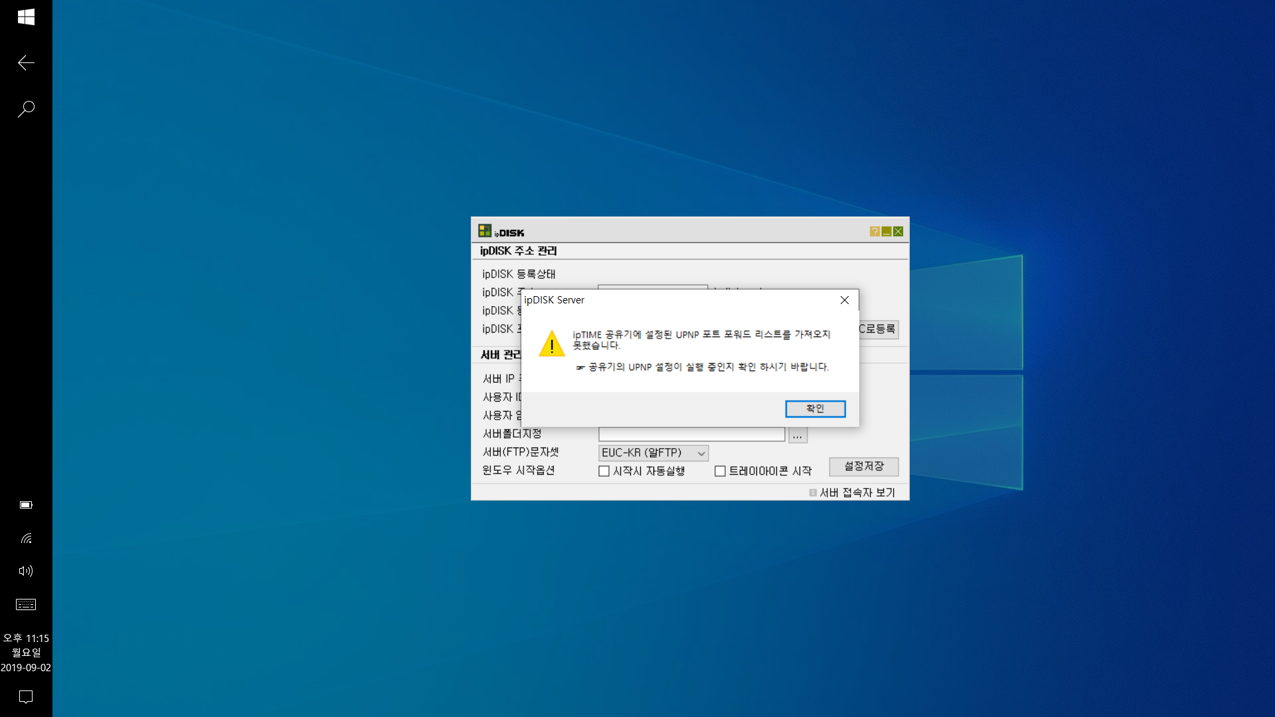Check the battery status icon
The width and height of the screenshot is (1275, 717).
coord(26,505)
